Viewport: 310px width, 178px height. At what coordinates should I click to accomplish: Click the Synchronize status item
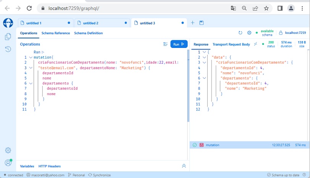tap(99, 175)
